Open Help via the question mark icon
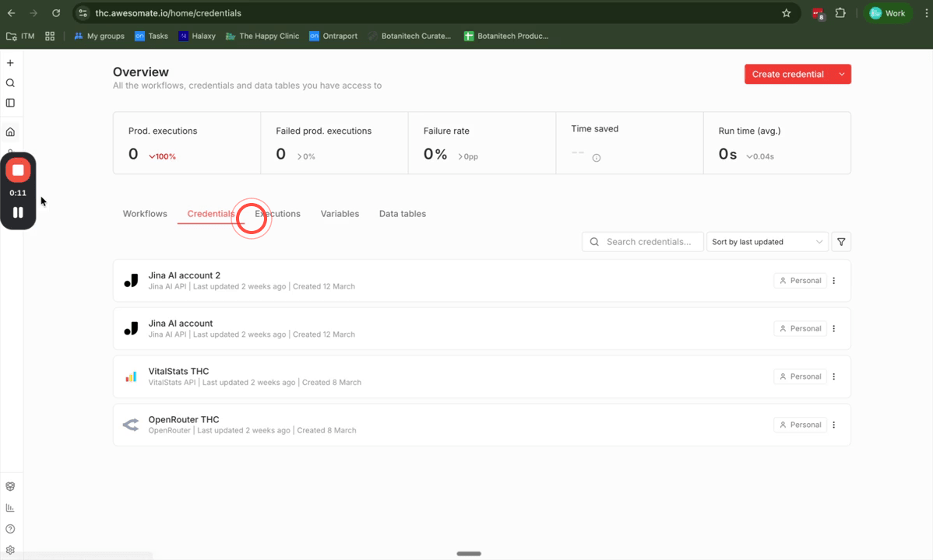933x560 pixels. click(10, 528)
